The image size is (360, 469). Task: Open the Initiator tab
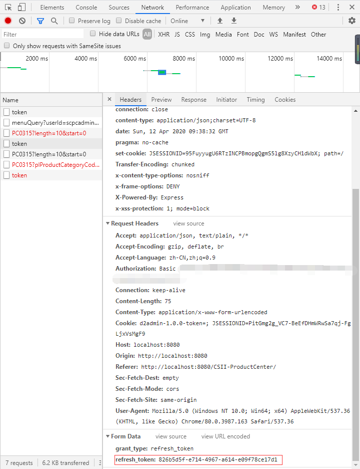click(226, 100)
